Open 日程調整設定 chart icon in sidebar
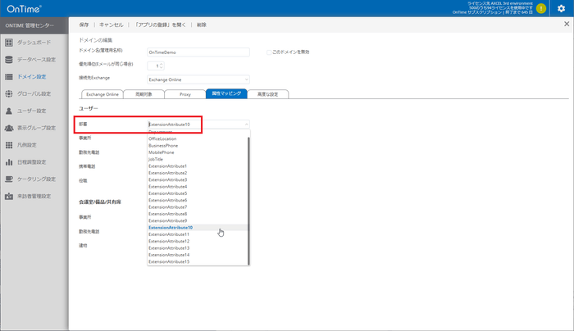Viewport: 574px width, 331px height. pos(9,162)
